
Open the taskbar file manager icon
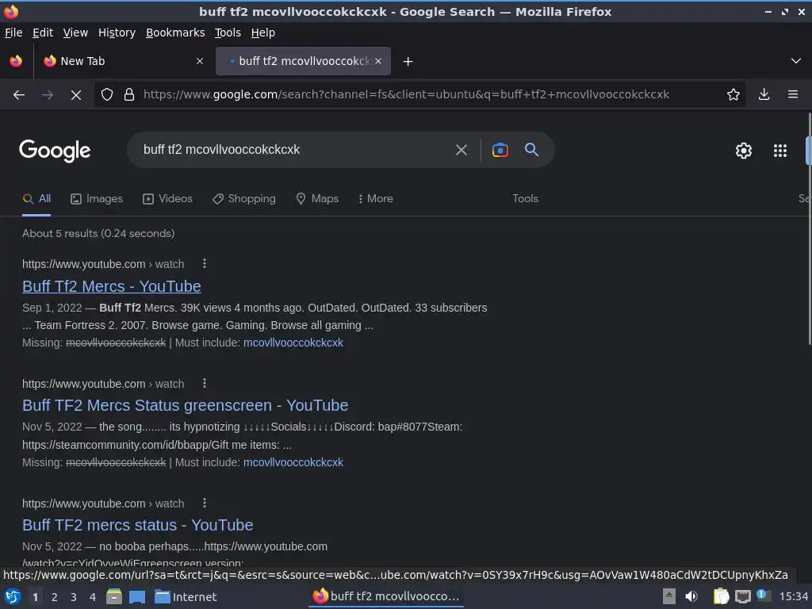(114, 596)
